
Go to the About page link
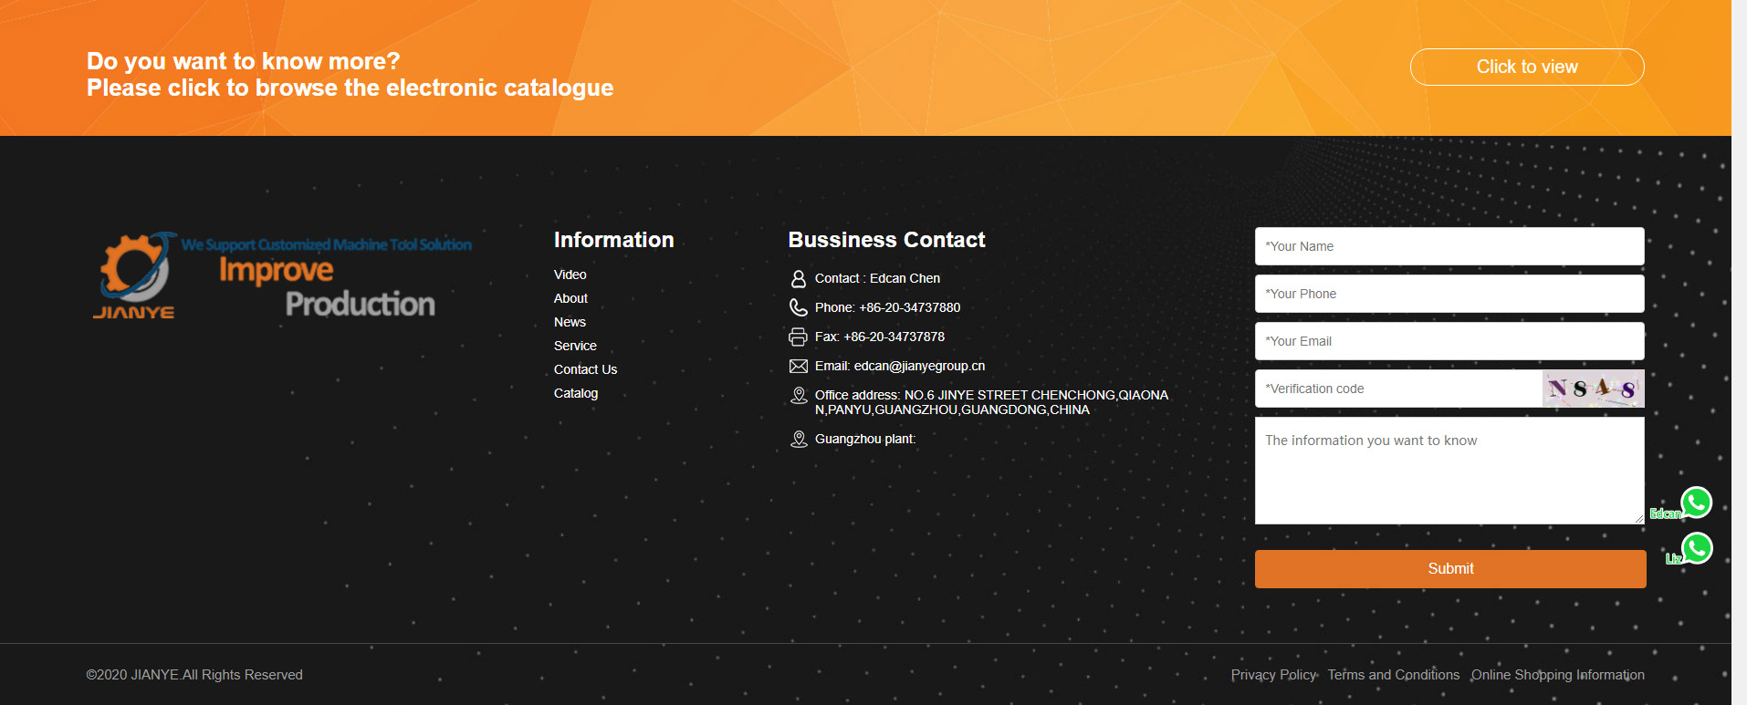click(x=570, y=298)
